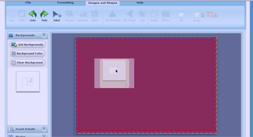Click Background Color button
The image size is (253, 137).
click(28, 54)
